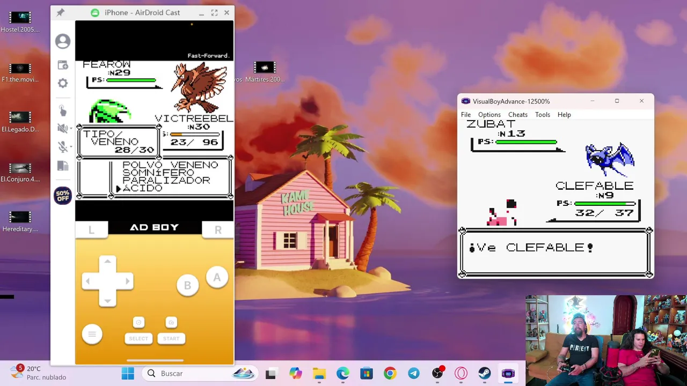
Task: Select El.Conjuro.4 video file on desktop
Action: tap(20, 173)
